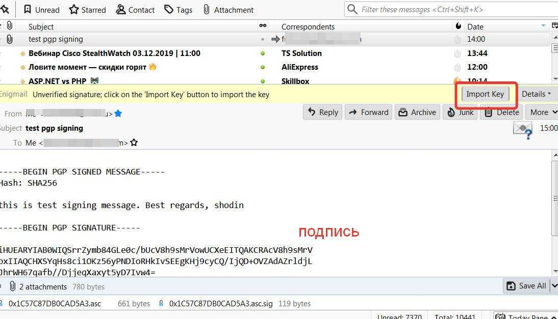Sort by attachment paperclip column header
This screenshot has height=319, width=558.
[10, 25]
